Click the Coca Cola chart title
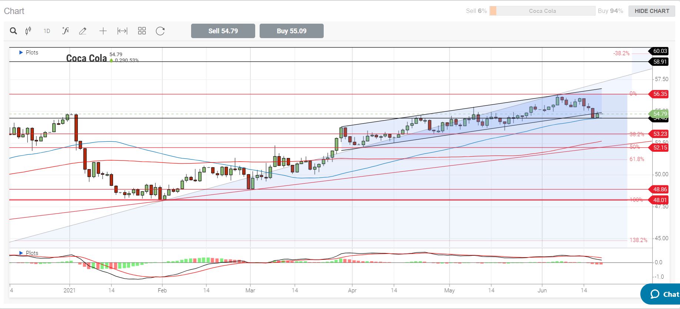Image resolution: width=680 pixels, height=309 pixels. (86, 58)
